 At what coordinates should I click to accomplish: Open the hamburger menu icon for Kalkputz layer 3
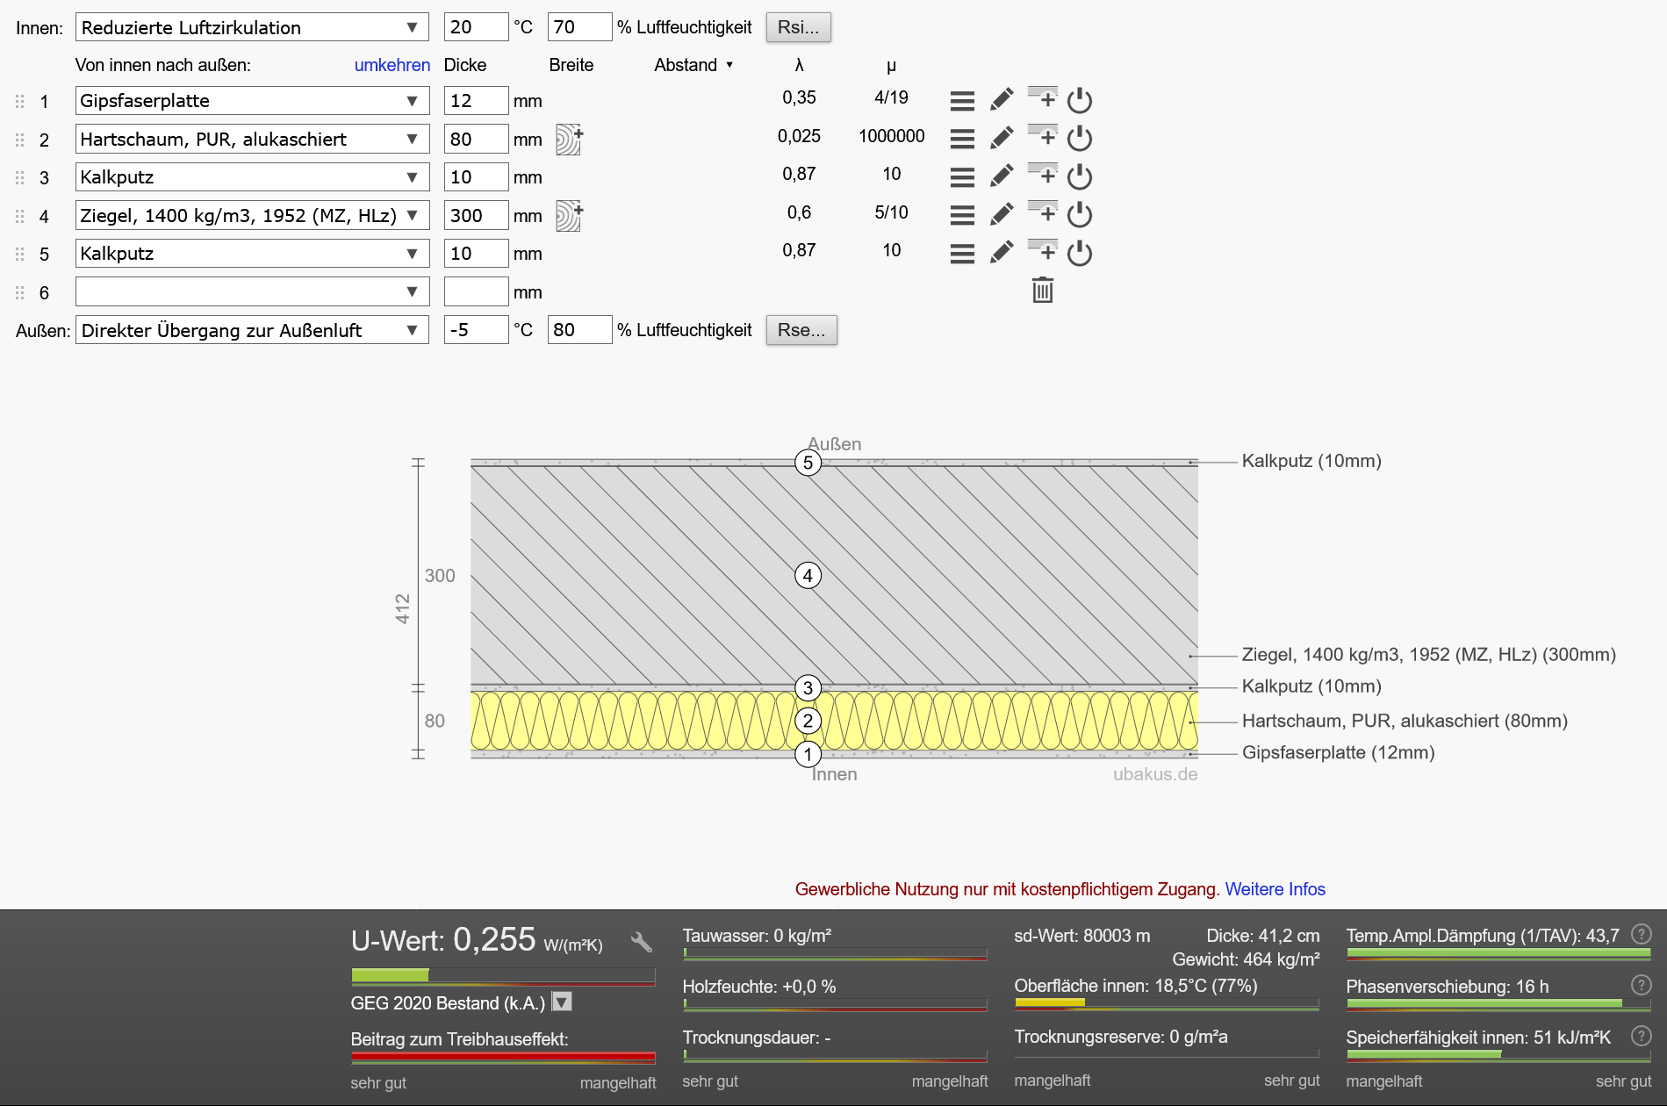pyautogui.click(x=962, y=177)
